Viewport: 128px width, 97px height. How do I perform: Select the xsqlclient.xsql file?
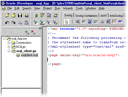(29, 55)
